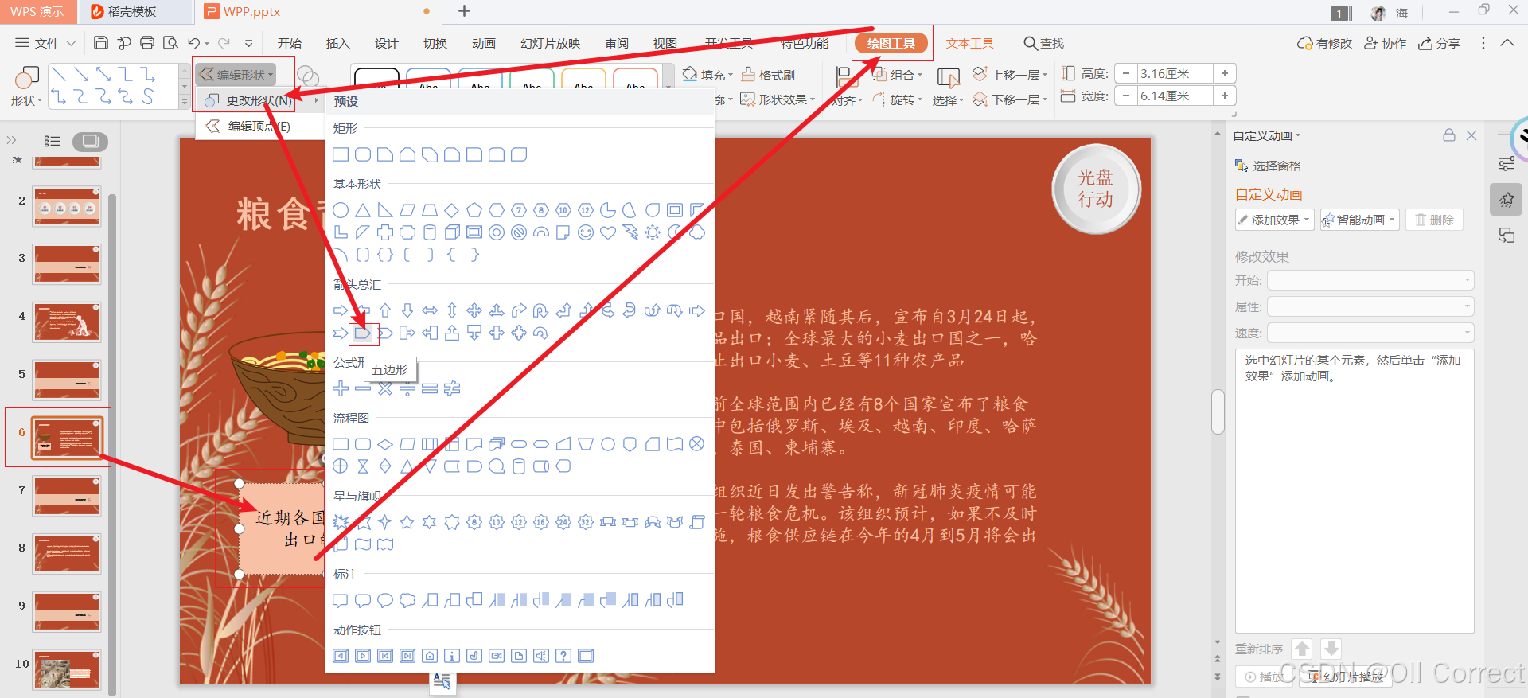Choose the heart basic shape

click(608, 232)
